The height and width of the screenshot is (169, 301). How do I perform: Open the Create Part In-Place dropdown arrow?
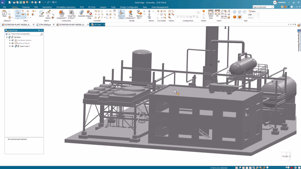(x=75, y=18)
